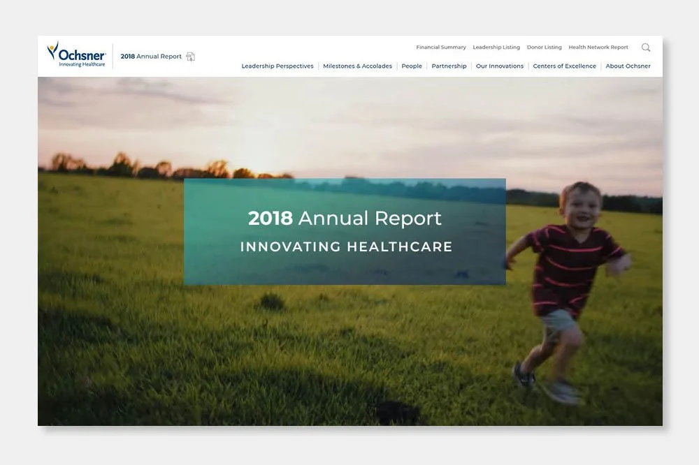Navigate to Partnership
Viewport: 699px width, 465px height.
[449, 66]
